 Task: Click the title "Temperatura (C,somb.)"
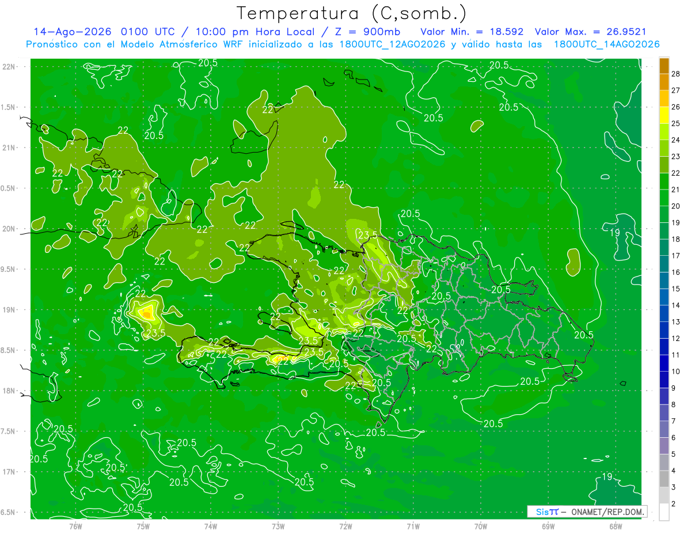point(352,13)
